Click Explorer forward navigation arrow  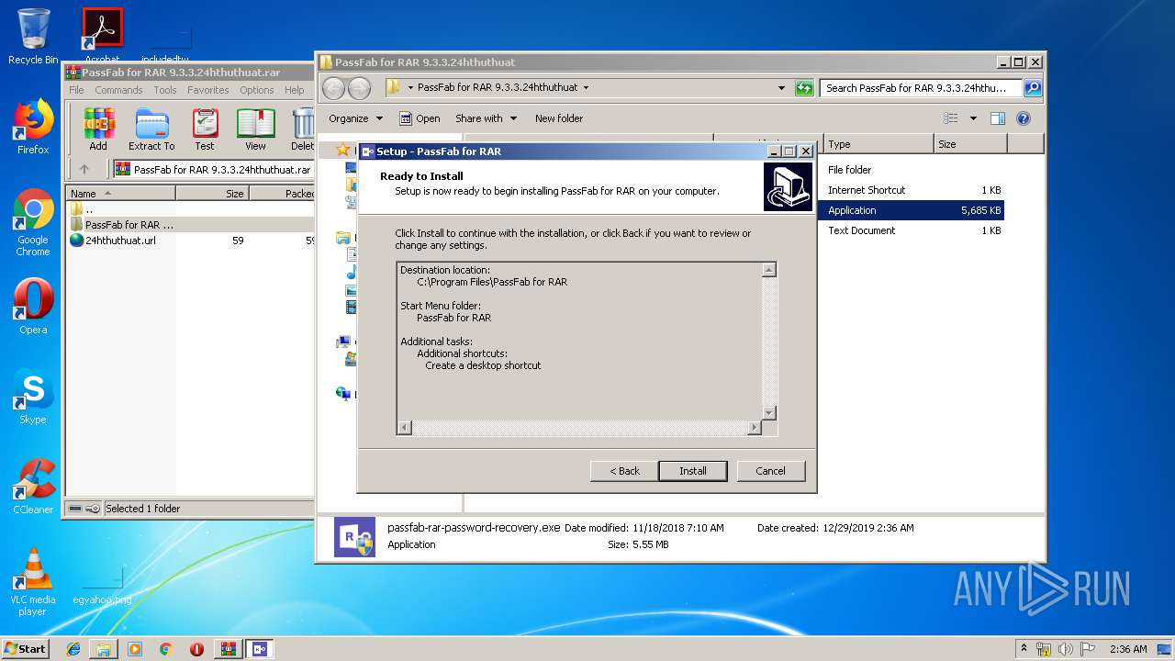[x=359, y=88]
